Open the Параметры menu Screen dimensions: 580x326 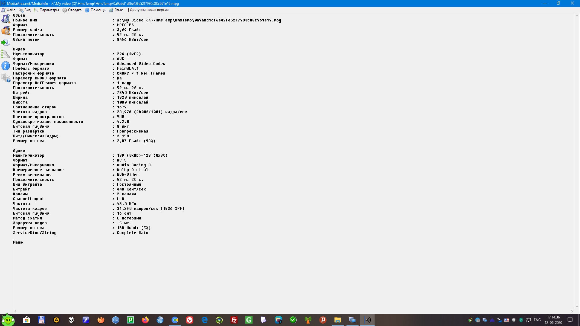coord(47,10)
